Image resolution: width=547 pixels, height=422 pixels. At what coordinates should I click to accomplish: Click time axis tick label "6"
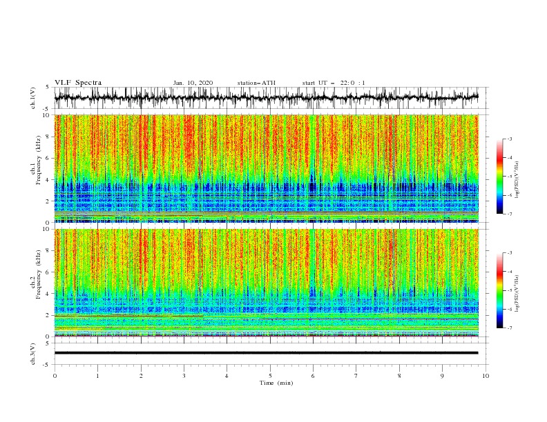click(313, 376)
